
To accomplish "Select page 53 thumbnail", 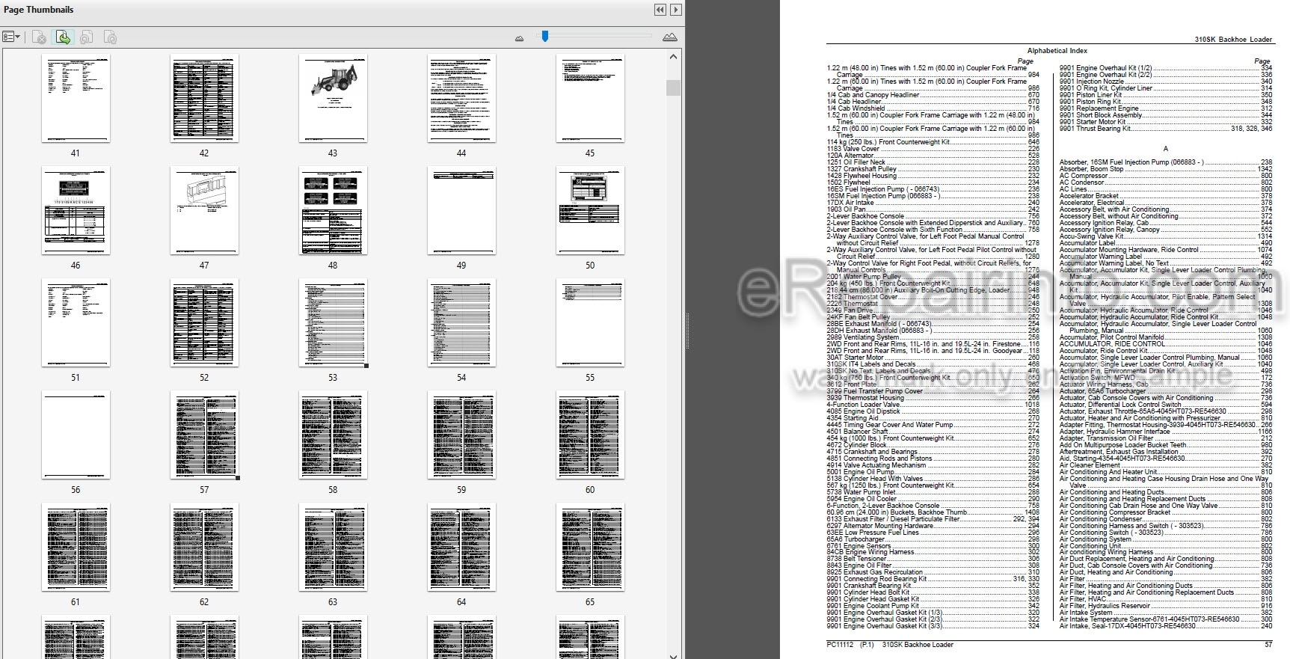I will coord(333,322).
